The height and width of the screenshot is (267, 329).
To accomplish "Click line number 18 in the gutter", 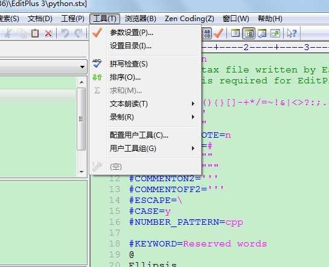I will (x=115, y=243).
